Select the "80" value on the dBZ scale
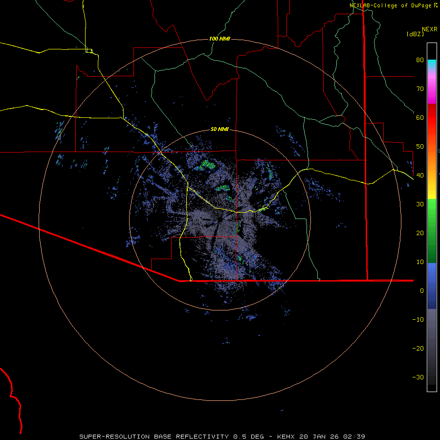440x440 pixels. pos(420,60)
